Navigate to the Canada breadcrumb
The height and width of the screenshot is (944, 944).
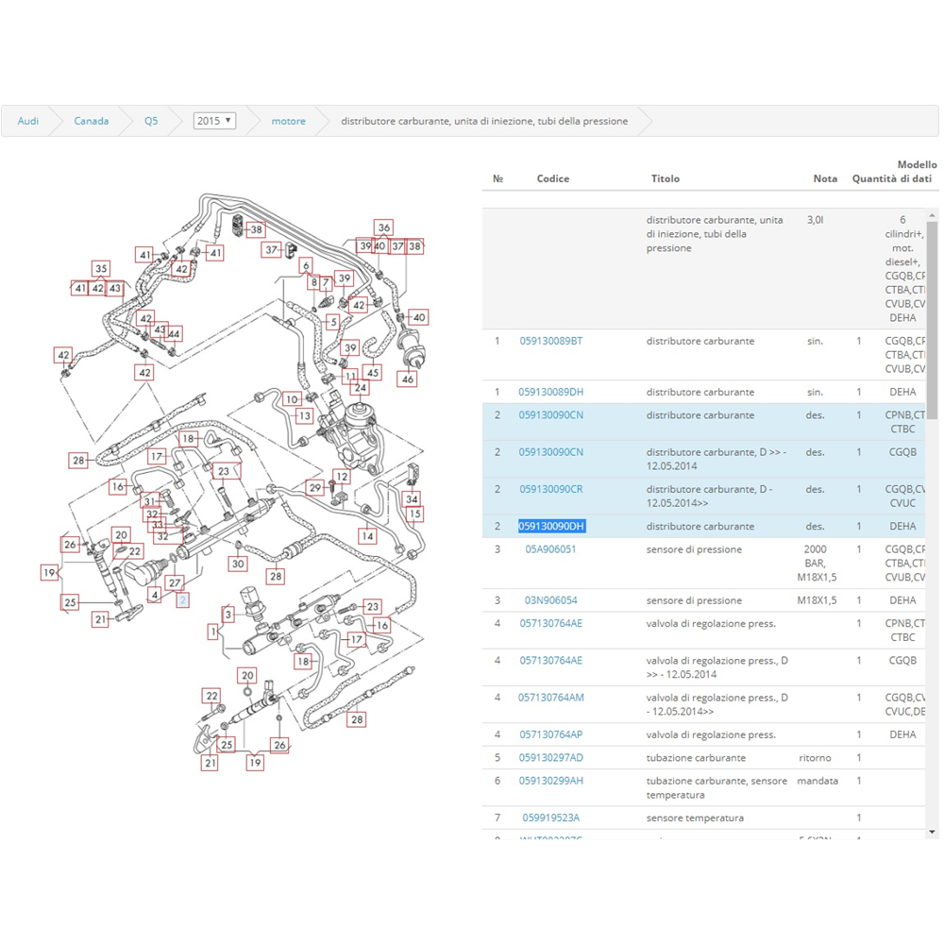coord(92,121)
